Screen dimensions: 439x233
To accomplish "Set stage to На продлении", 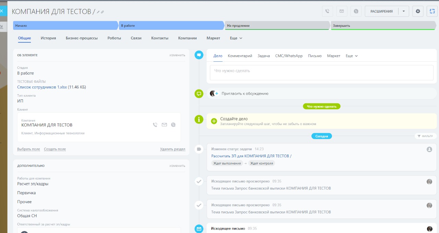I will 277,25.
